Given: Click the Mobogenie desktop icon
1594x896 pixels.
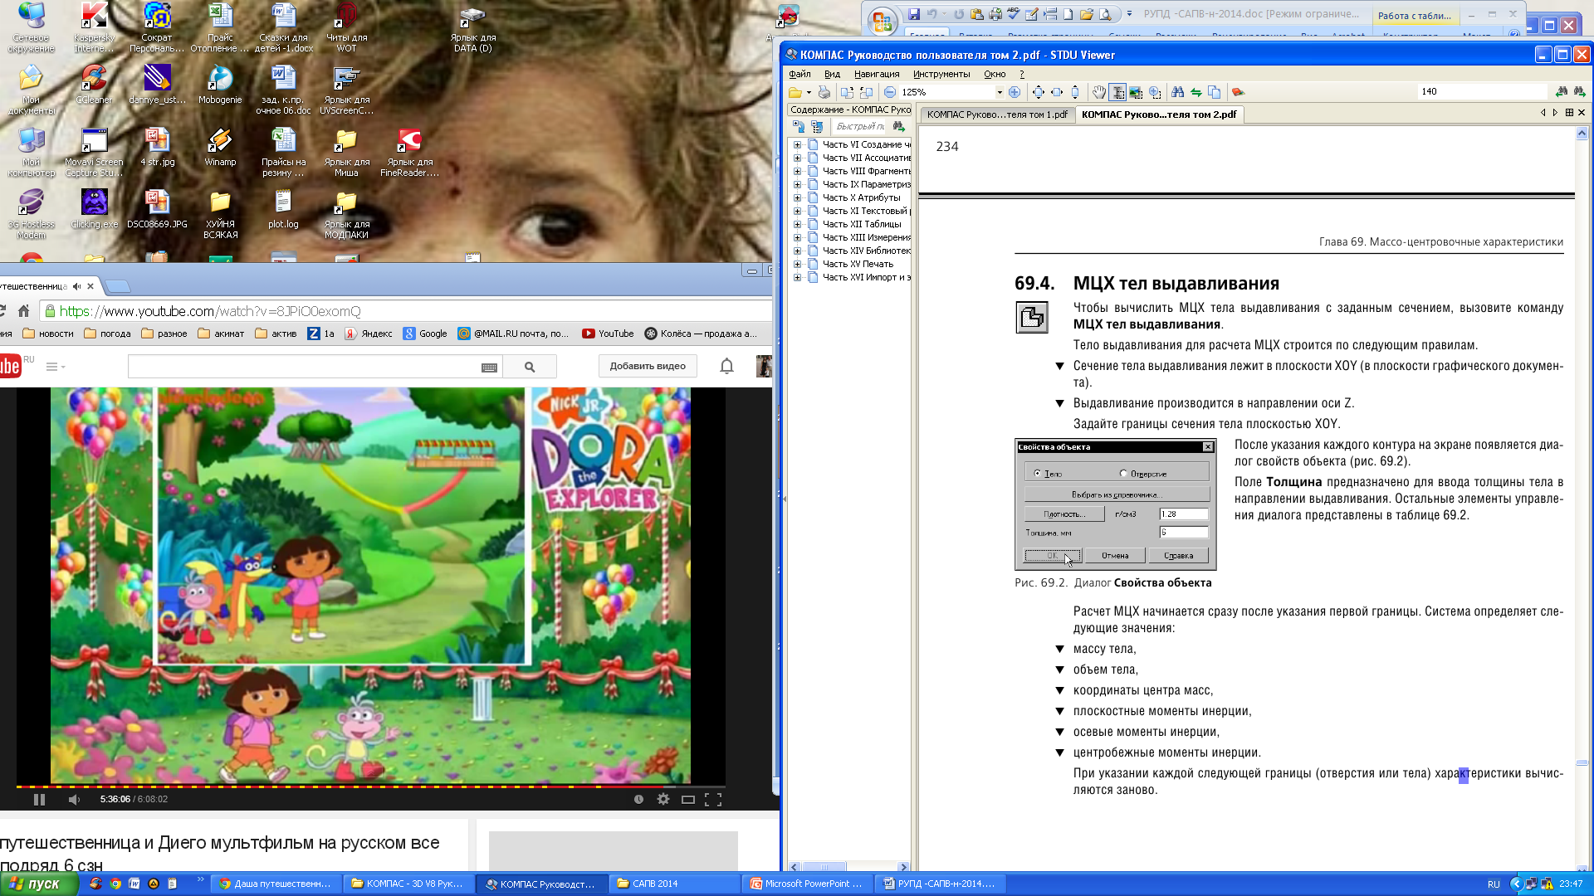Looking at the screenshot, I should click(x=220, y=85).
